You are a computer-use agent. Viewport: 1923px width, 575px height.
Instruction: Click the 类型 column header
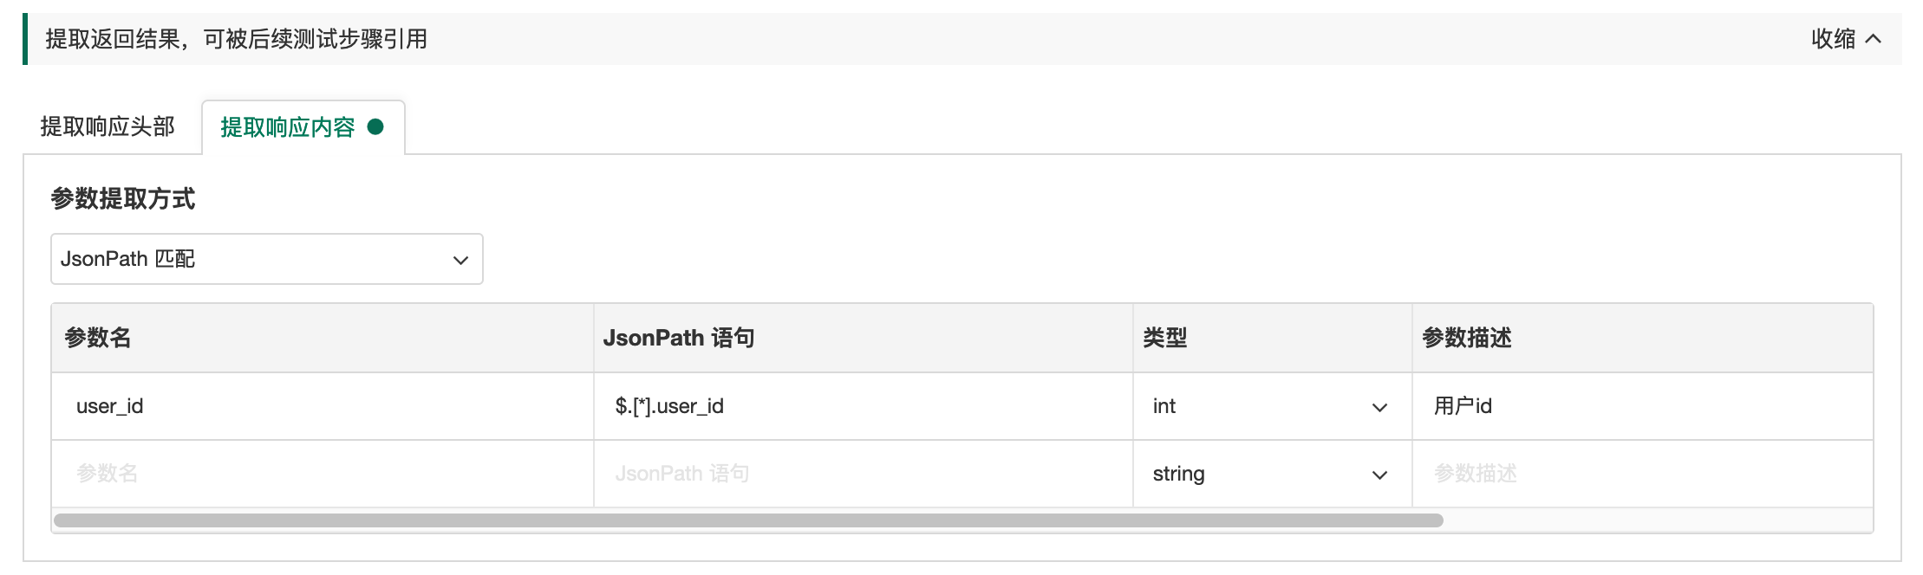[x=1164, y=338]
